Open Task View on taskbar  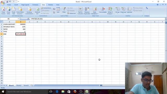click(51, 92)
